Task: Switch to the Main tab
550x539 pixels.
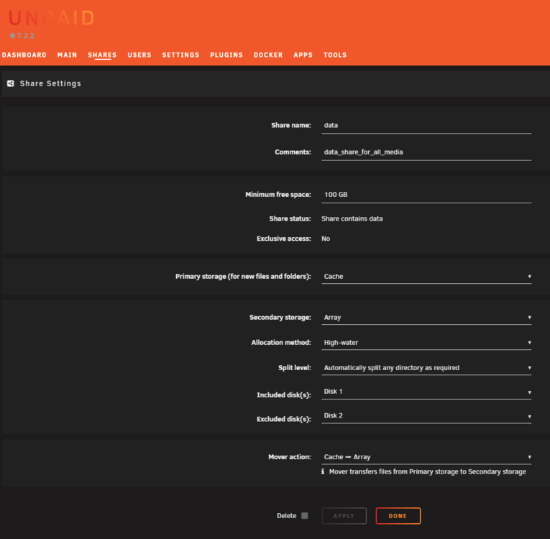Action: 67,55
